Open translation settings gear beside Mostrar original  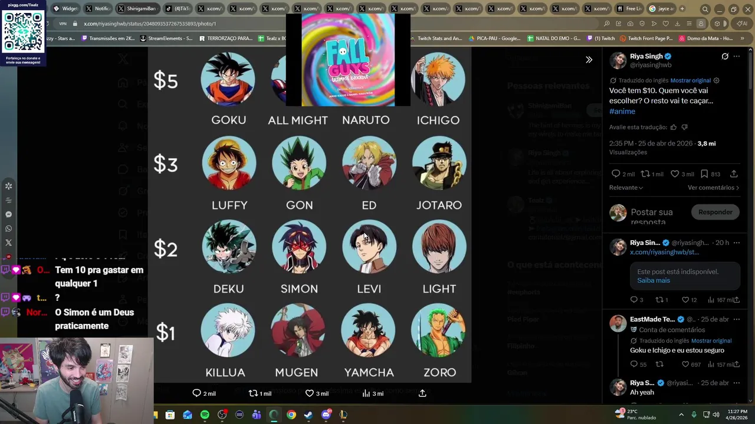click(717, 81)
